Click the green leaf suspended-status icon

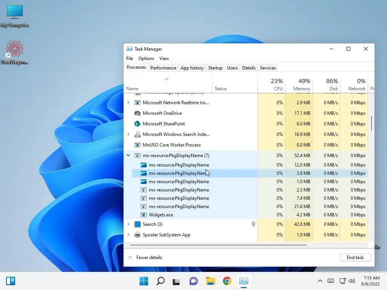[x=253, y=224]
